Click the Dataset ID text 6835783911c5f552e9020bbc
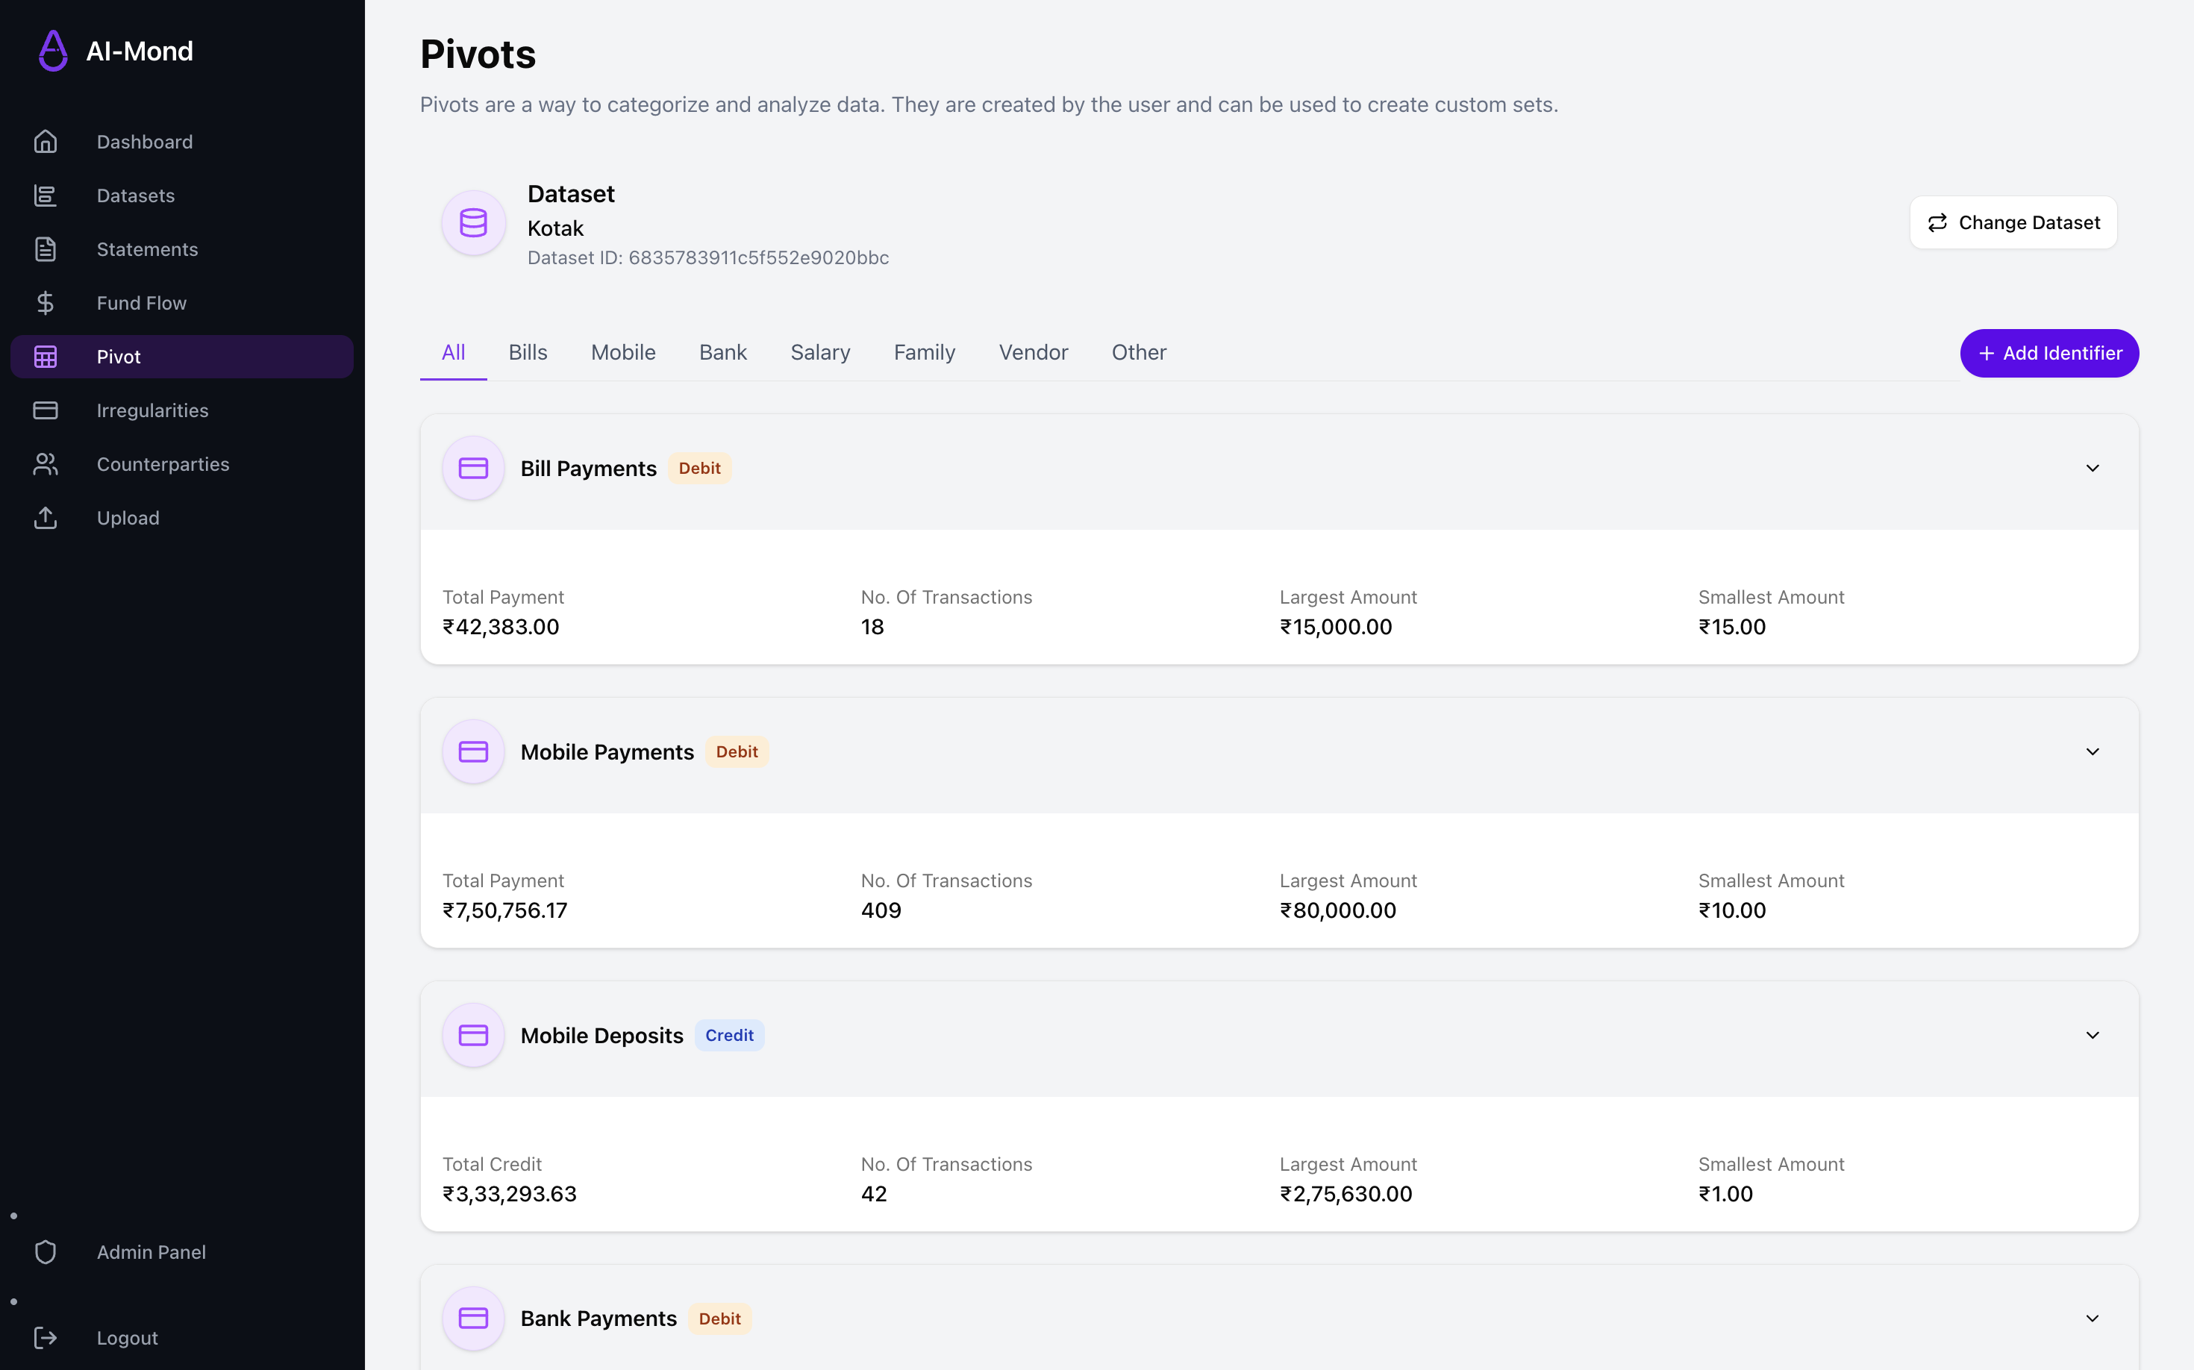Viewport: 2194px width, 1370px height. pos(707,257)
